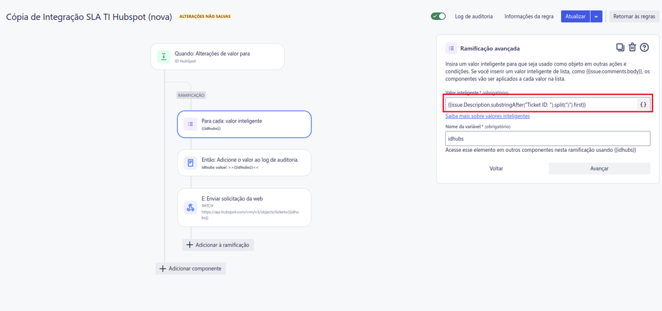Click the PATCH method text
Image resolution: width=662 pixels, height=311 pixels.
(208, 205)
